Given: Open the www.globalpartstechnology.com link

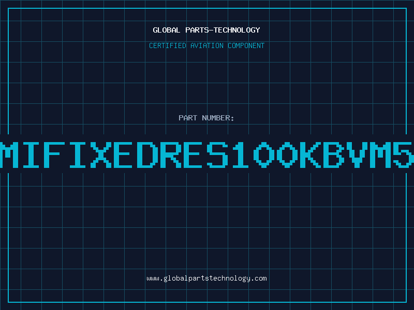Looking at the screenshot, I should (x=206, y=278).
